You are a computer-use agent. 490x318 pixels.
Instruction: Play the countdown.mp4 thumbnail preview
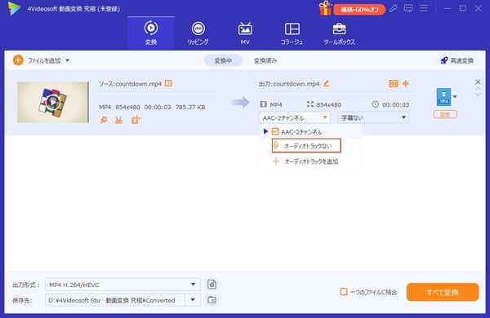[x=53, y=102]
